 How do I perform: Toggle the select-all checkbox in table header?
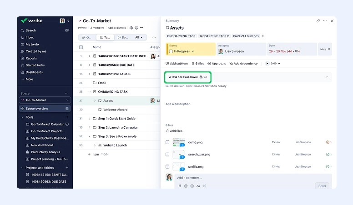coord(81,47)
